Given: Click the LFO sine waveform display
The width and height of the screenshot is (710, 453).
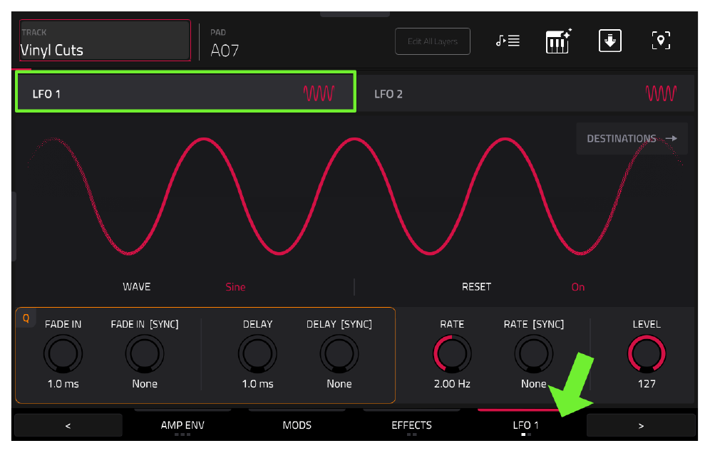Looking at the screenshot, I should point(354,196).
